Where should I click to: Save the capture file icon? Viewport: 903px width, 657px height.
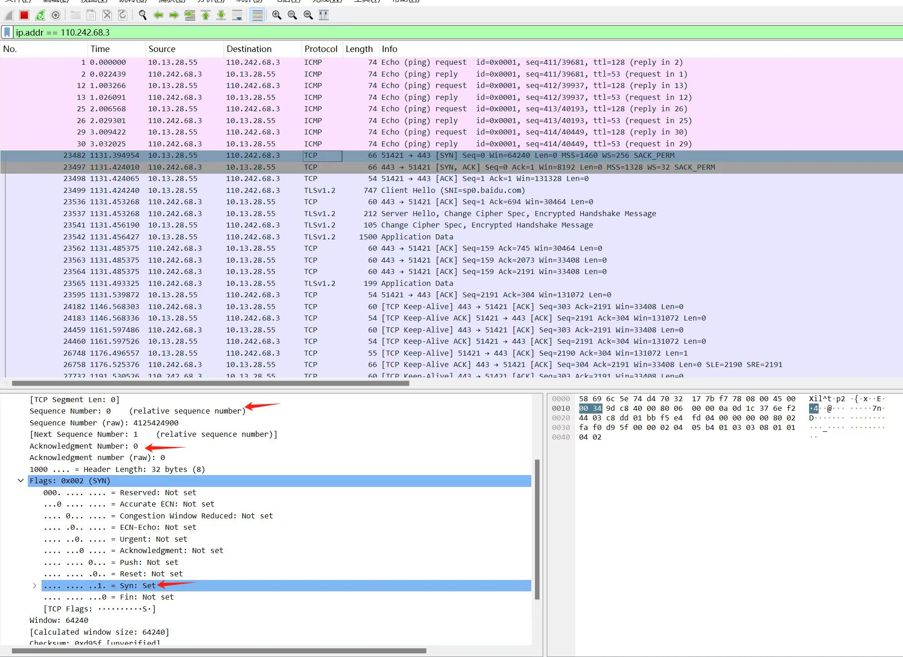pyautogui.click(x=91, y=16)
